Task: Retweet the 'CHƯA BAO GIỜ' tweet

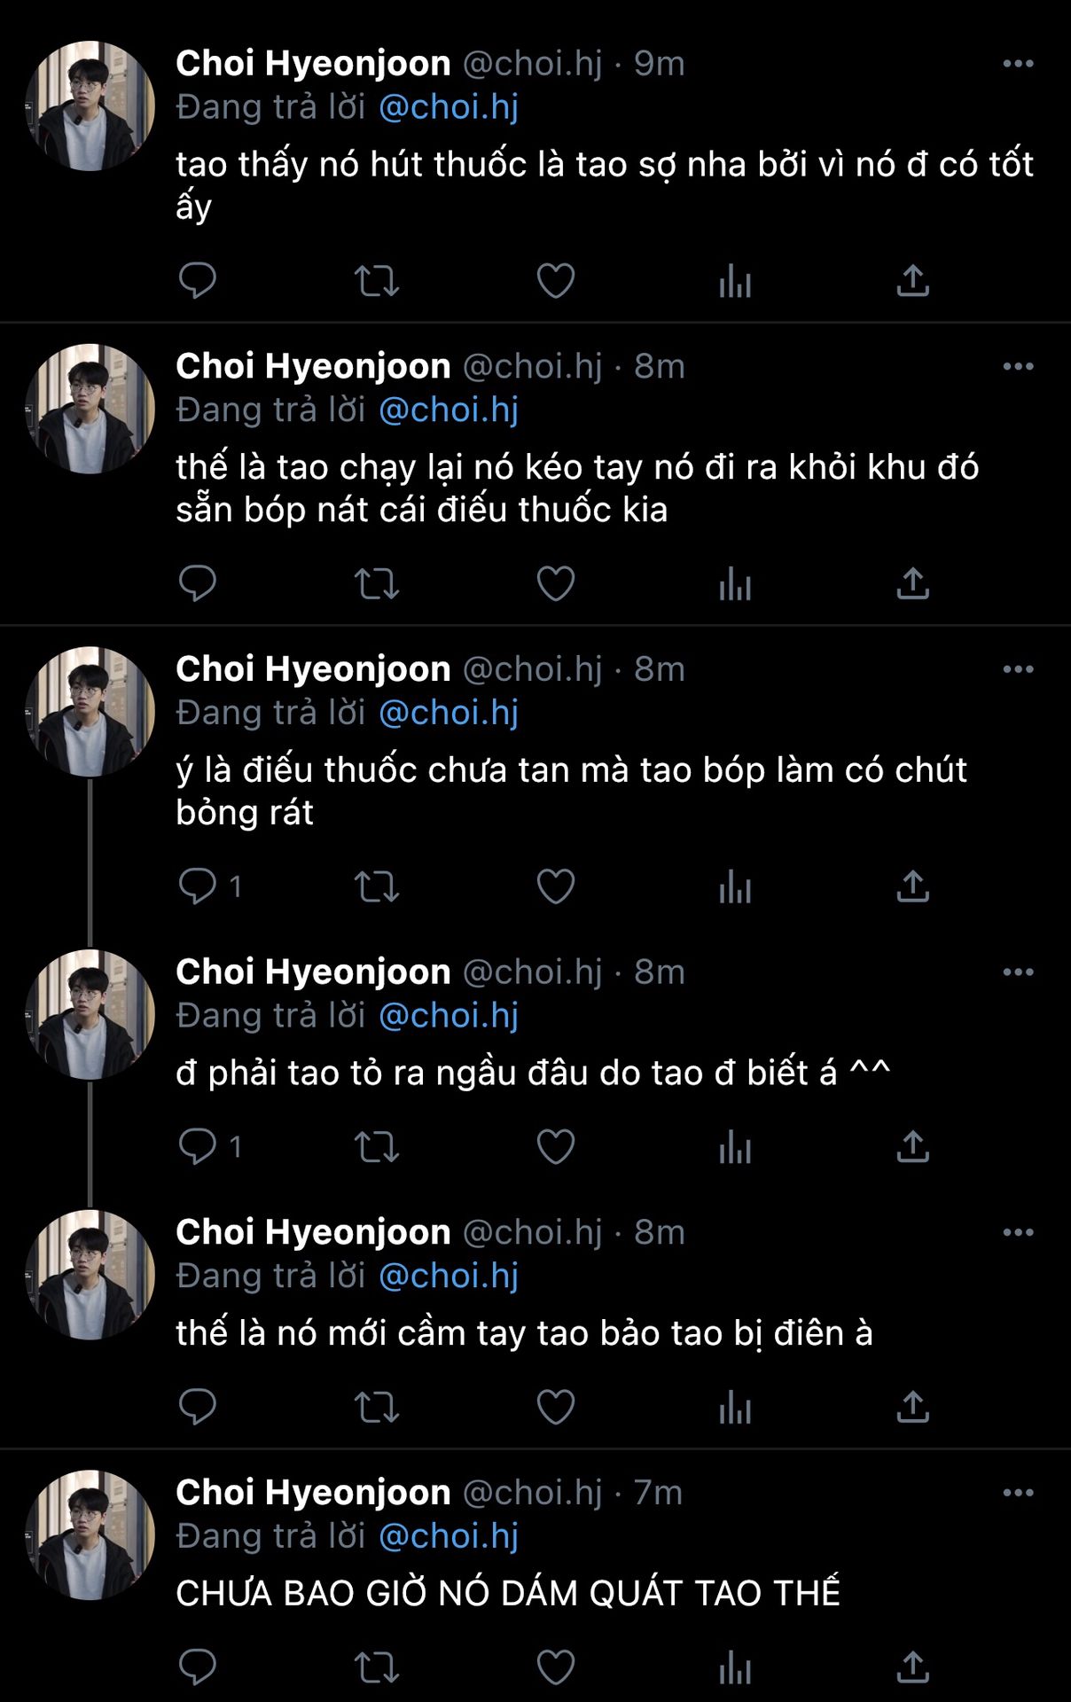Action: tap(377, 1667)
